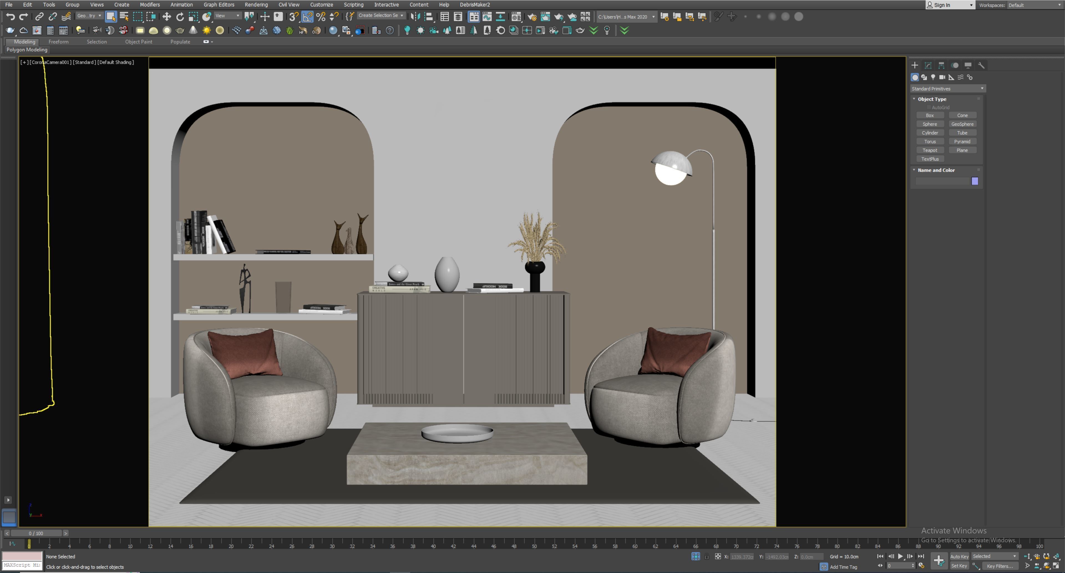Open the Rendering menu
This screenshot has height=573, width=1065.
coord(256,4)
